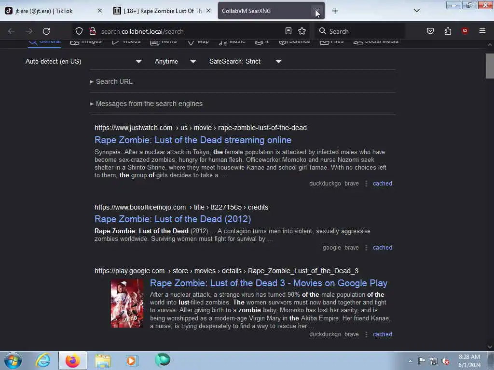Click the green globe taskbar icon
The width and height of the screenshot is (494, 370).
coord(163,360)
